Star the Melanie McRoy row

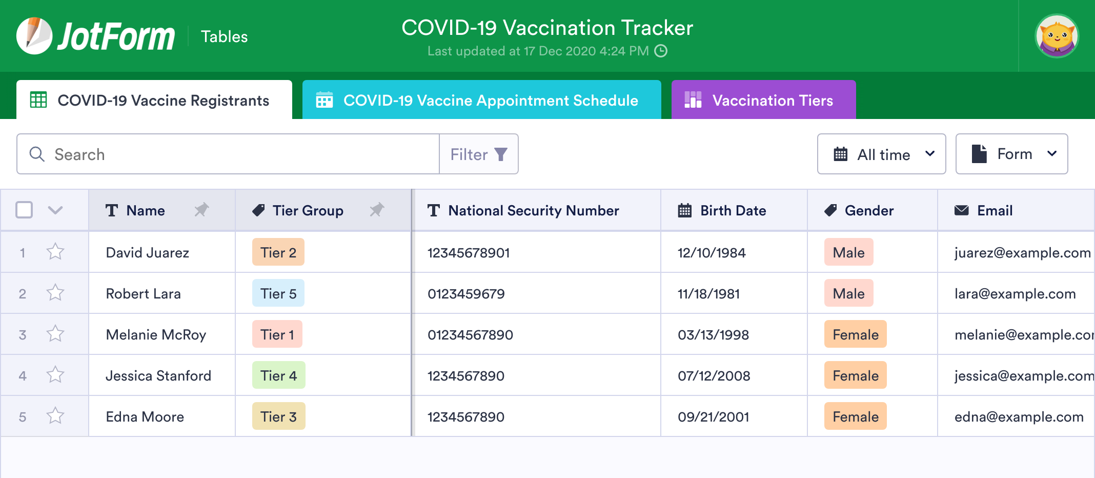tap(55, 334)
